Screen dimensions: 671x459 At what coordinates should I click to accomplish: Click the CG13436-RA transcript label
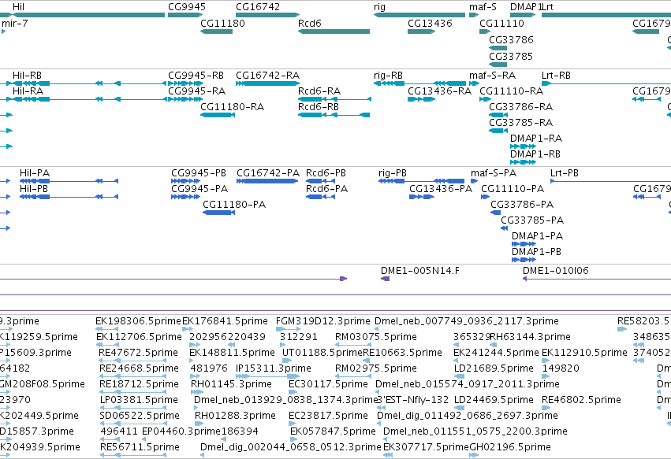click(x=439, y=91)
